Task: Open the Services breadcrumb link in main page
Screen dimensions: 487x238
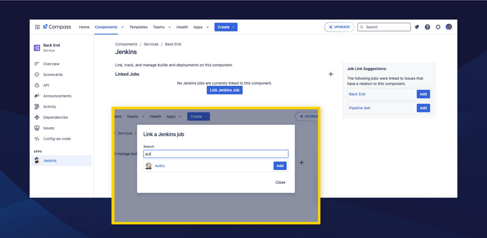Action: tap(151, 44)
